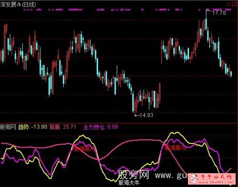The height and width of the screenshot is (187, 238).
Task: Select the 主力持仓 indicator label
Action: 94,127
